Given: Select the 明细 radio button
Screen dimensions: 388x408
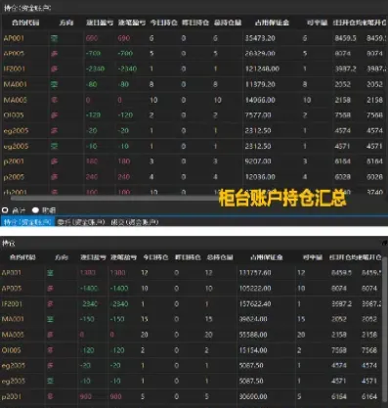Looking at the screenshot, I should tap(35, 210).
